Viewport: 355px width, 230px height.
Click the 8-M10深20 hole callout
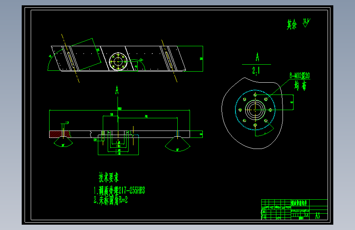coord(300,76)
